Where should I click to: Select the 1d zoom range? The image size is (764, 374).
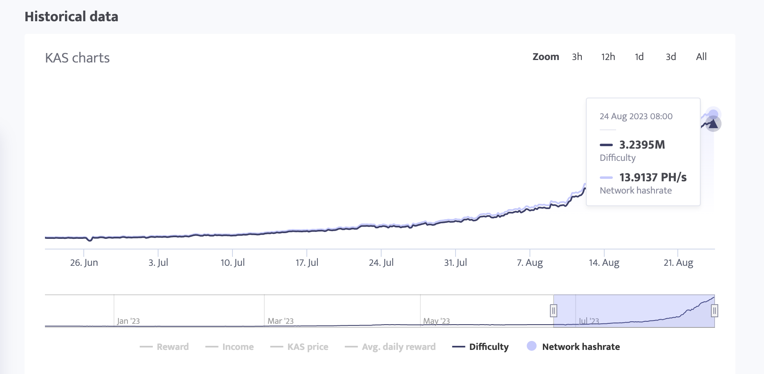click(639, 57)
